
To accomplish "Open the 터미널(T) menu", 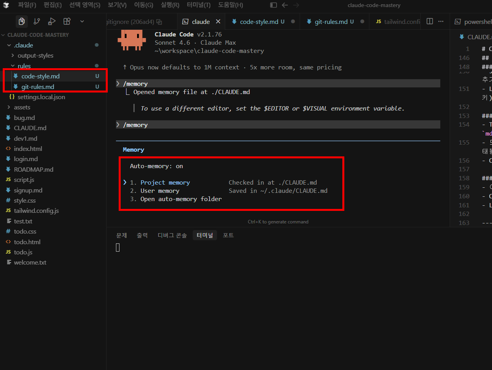I will pos(199,5).
